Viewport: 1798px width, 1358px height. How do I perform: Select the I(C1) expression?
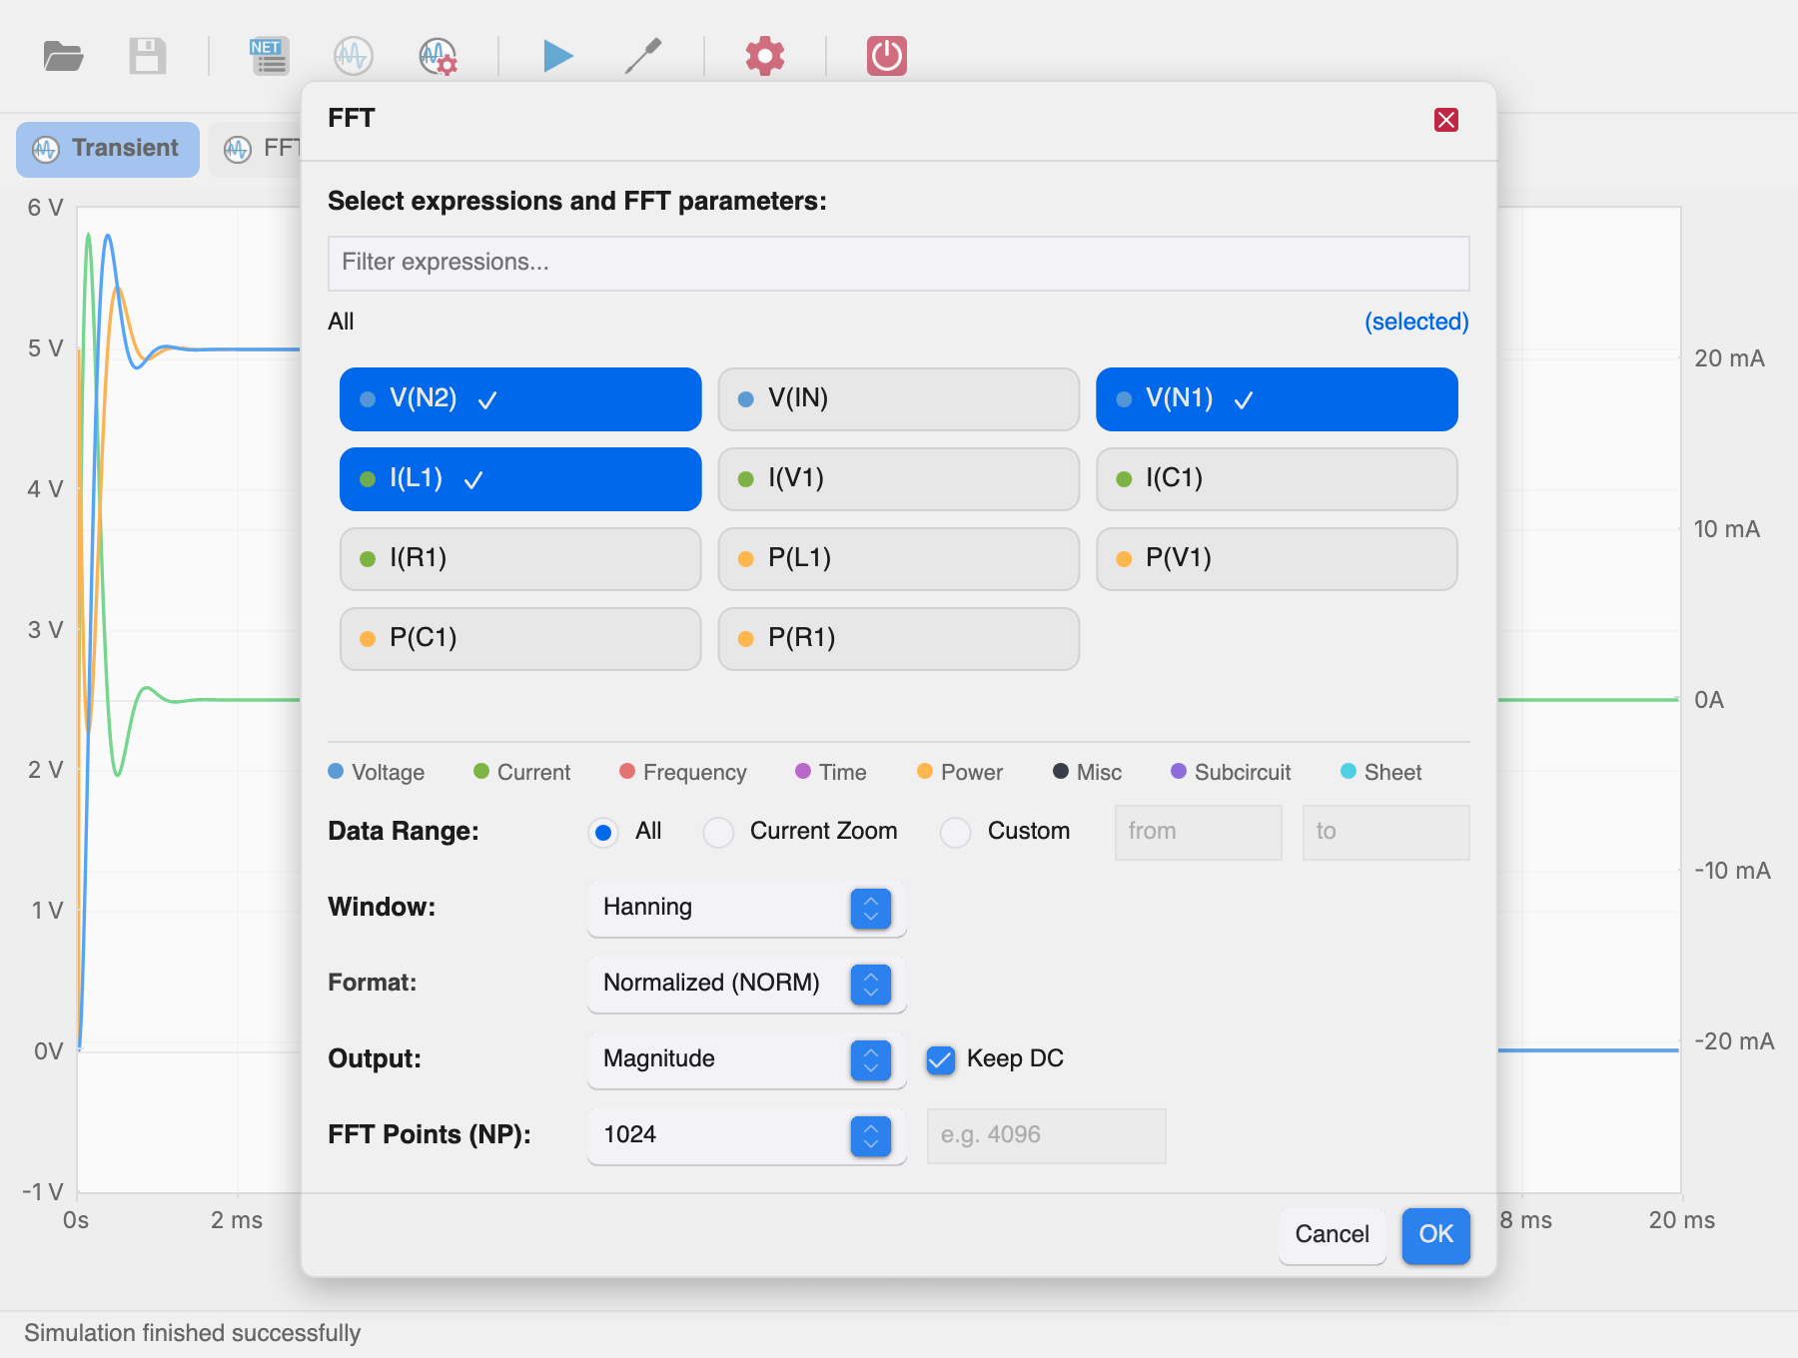pyautogui.click(x=1277, y=479)
